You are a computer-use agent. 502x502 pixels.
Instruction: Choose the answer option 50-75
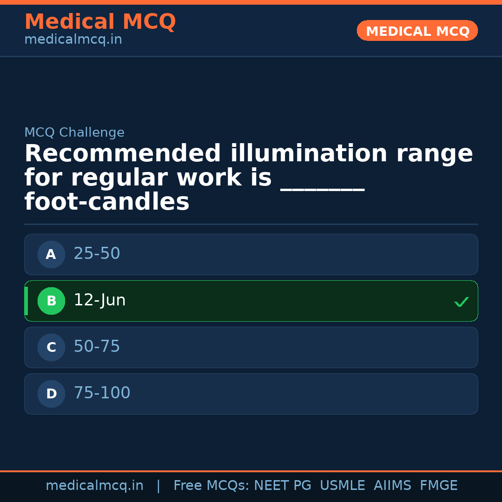[x=251, y=347]
